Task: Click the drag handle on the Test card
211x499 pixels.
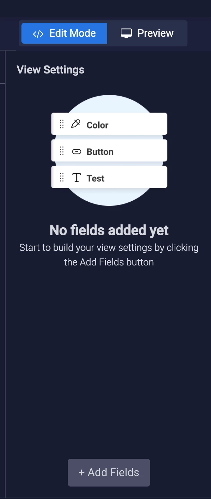Action: (x=62, y=177)
